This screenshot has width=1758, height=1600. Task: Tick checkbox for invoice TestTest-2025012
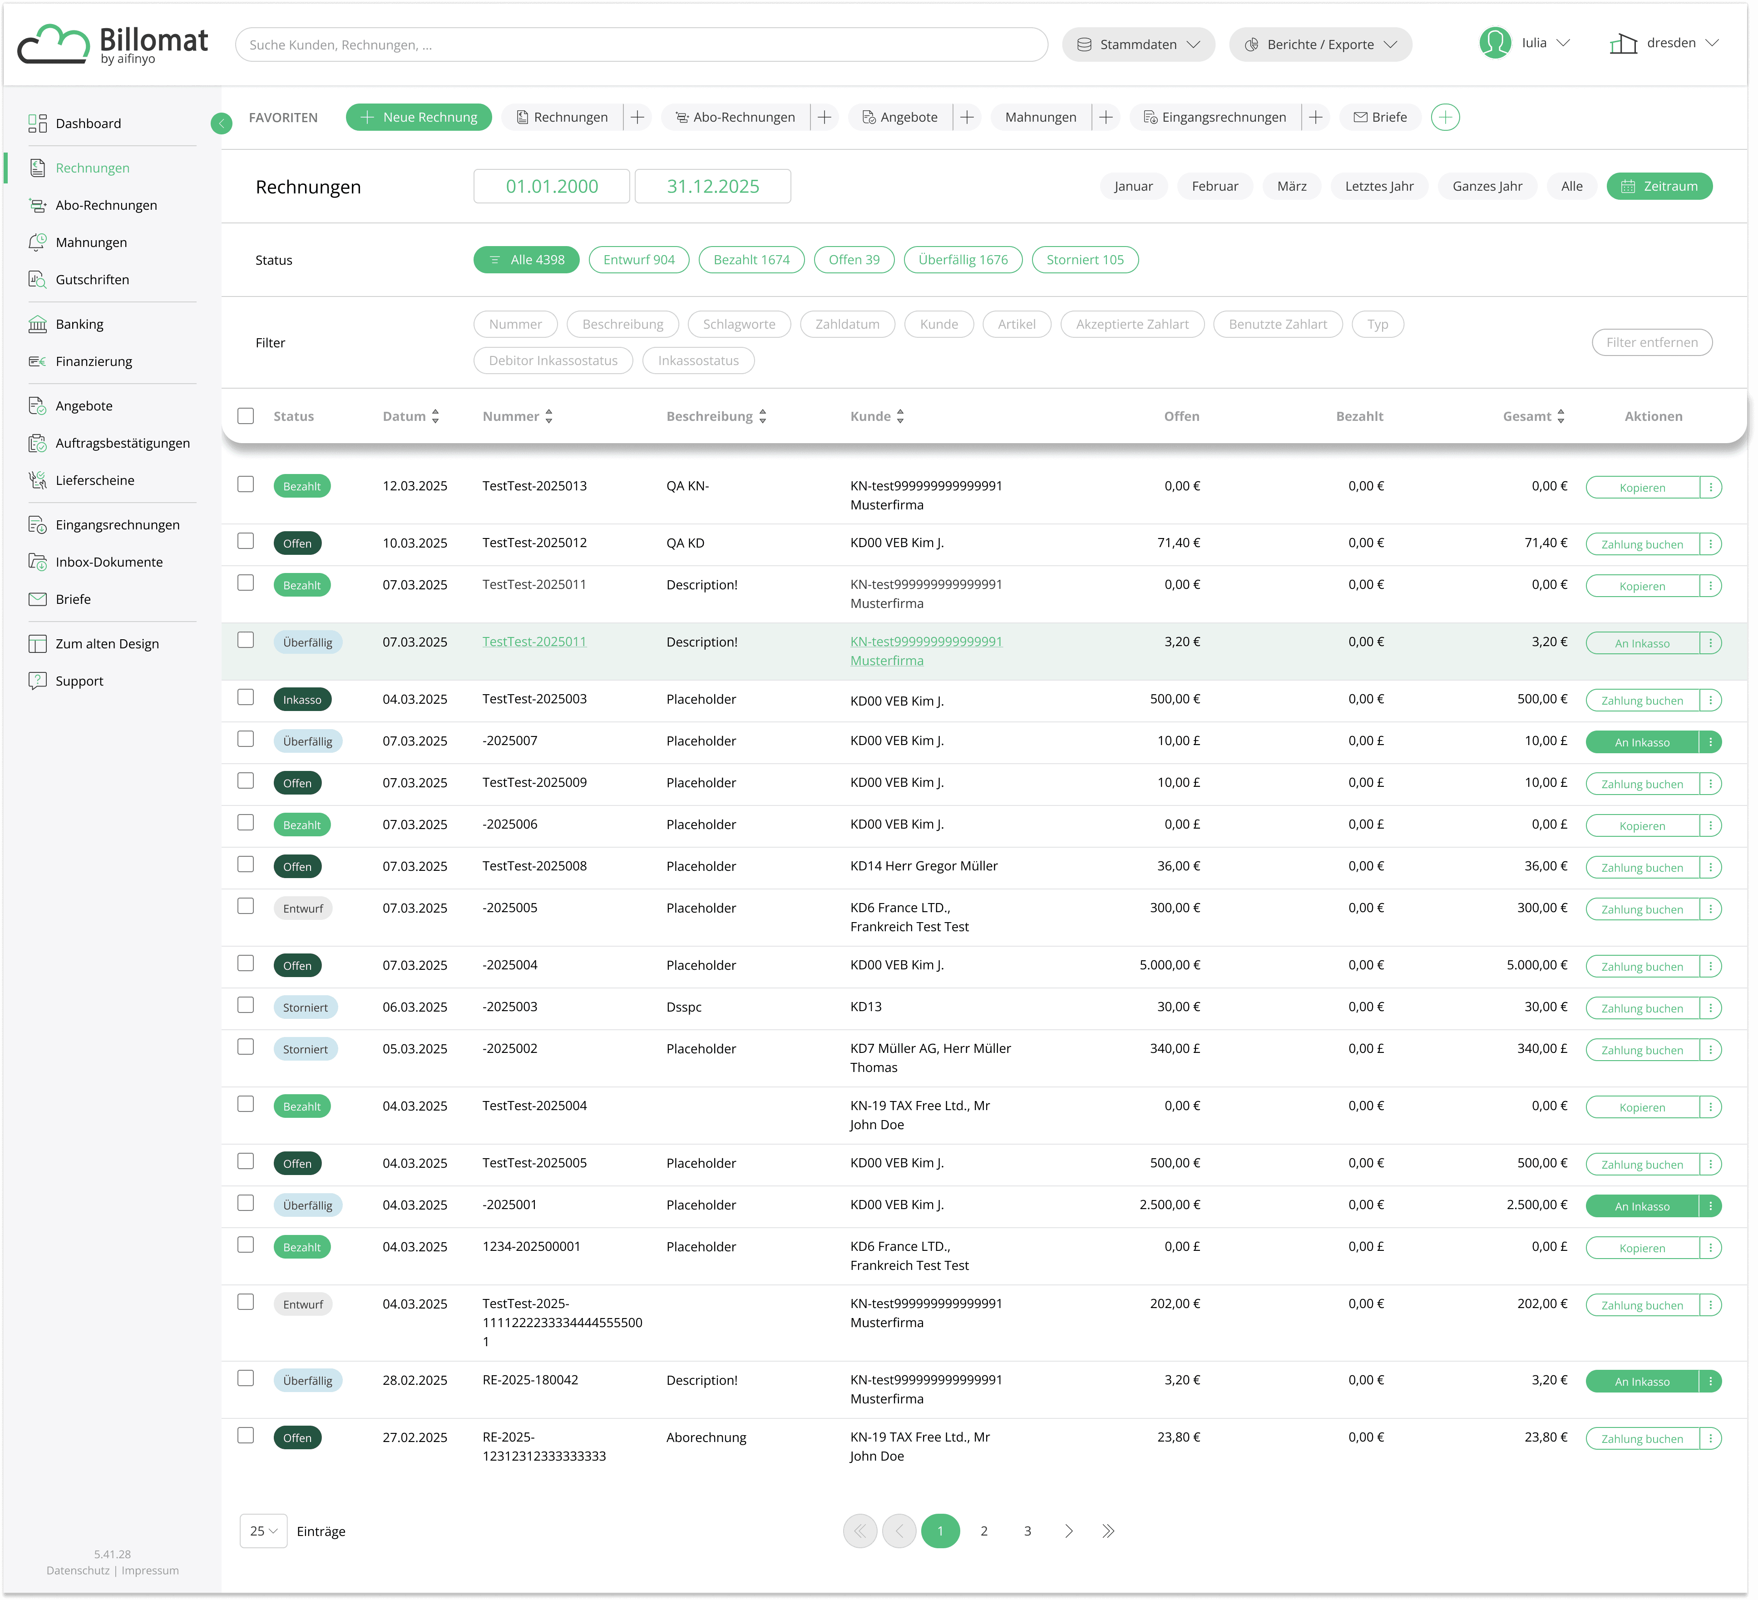pyautogui.click(x=246, y=542)
